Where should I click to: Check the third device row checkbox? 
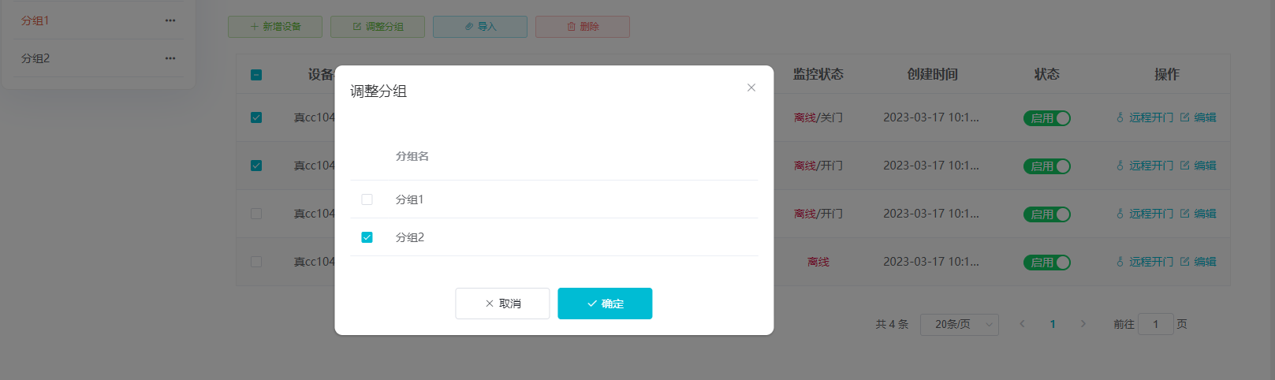256,214
